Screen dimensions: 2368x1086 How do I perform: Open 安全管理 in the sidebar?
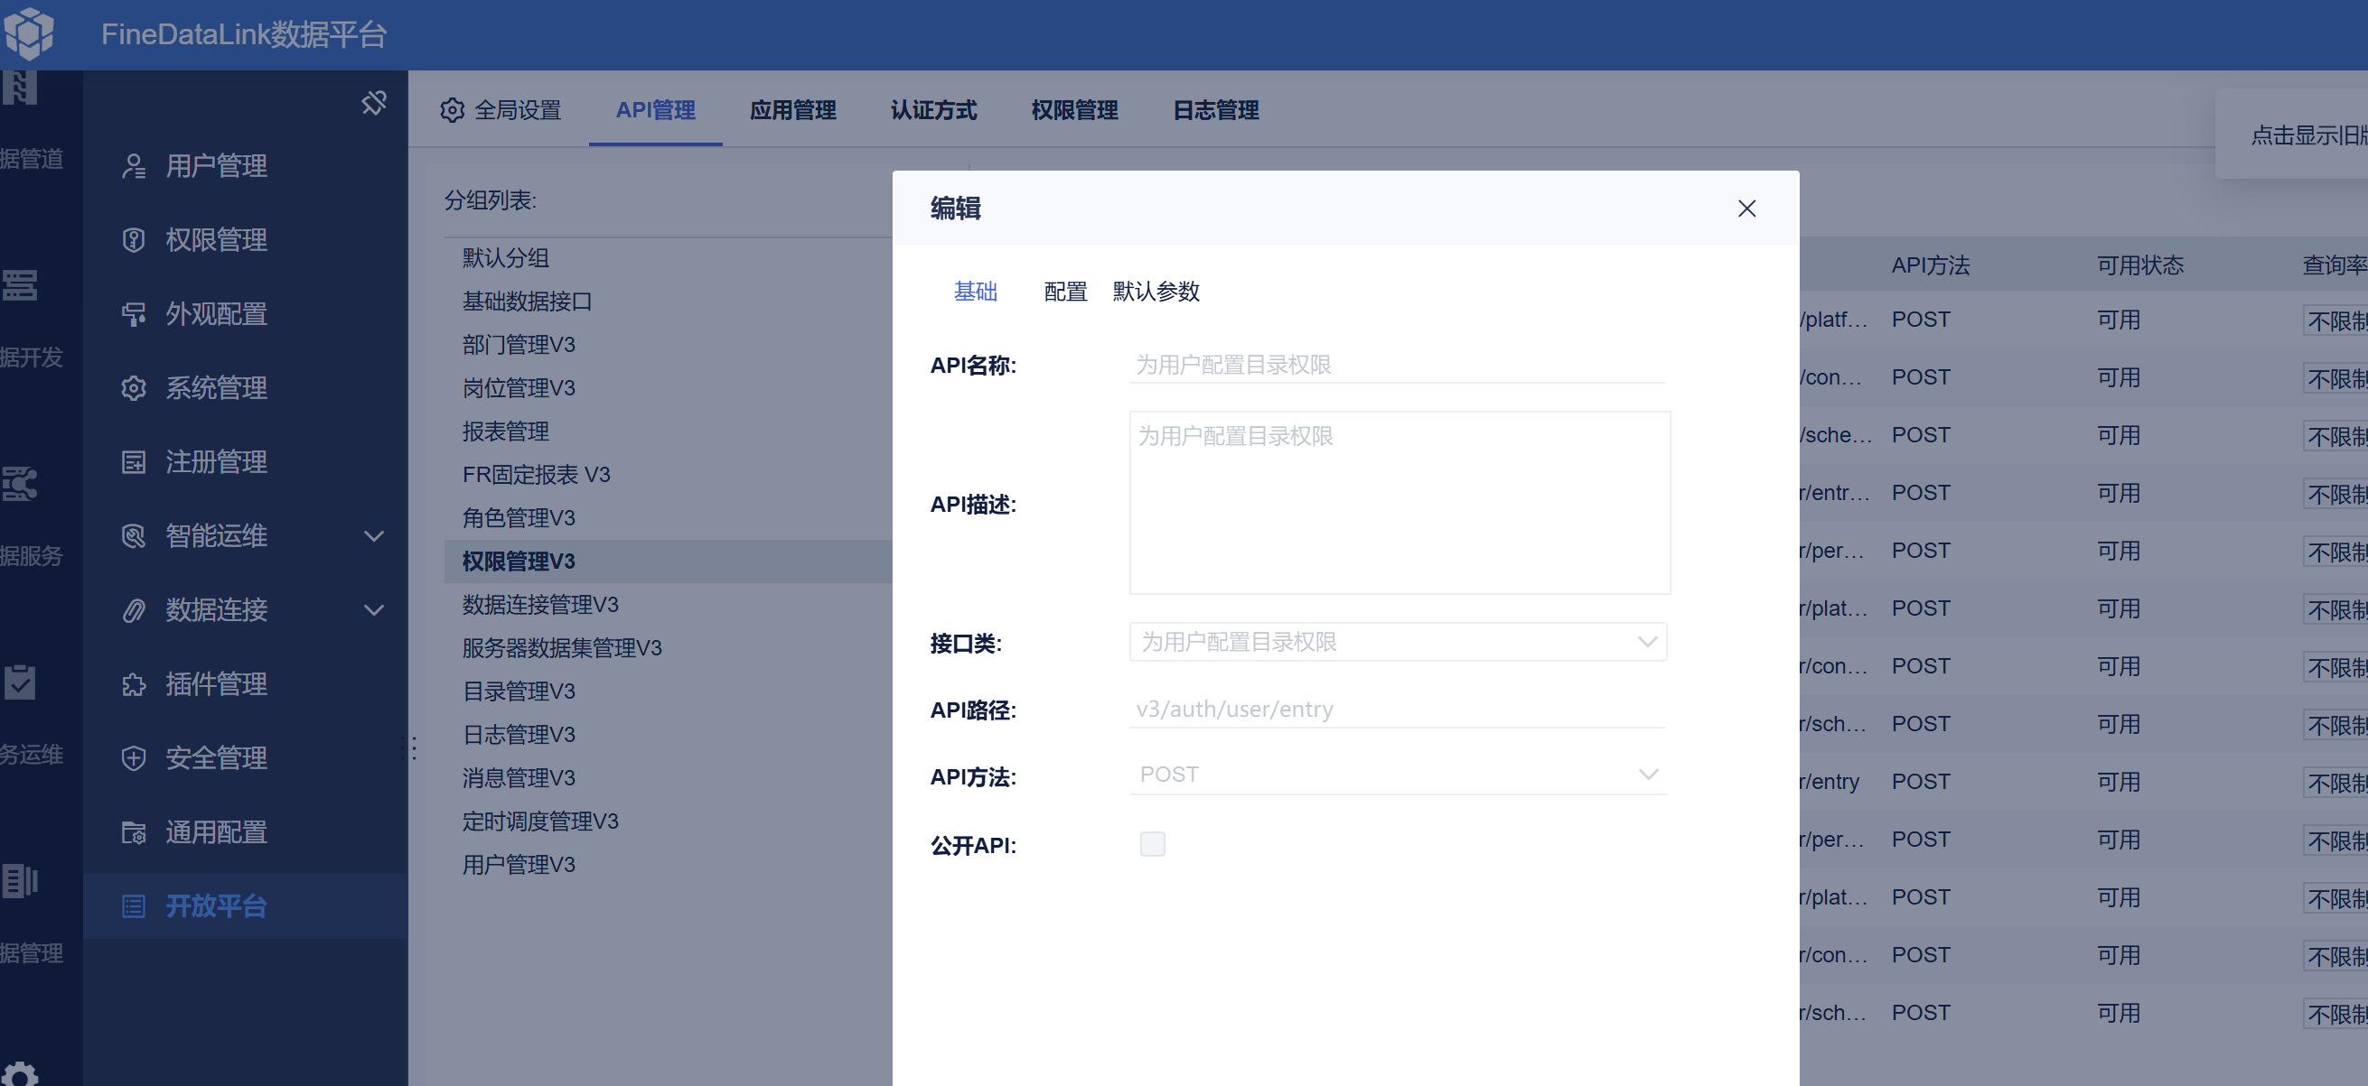click(x=216, y=758)
